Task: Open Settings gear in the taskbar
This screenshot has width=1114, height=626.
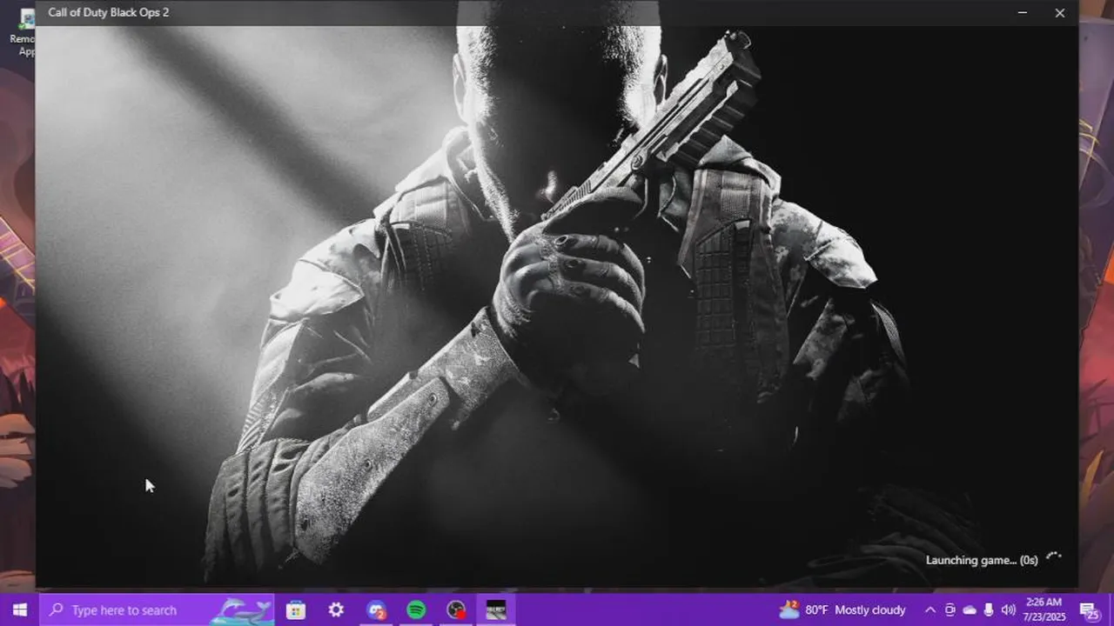Action: (x=336, y=609)
